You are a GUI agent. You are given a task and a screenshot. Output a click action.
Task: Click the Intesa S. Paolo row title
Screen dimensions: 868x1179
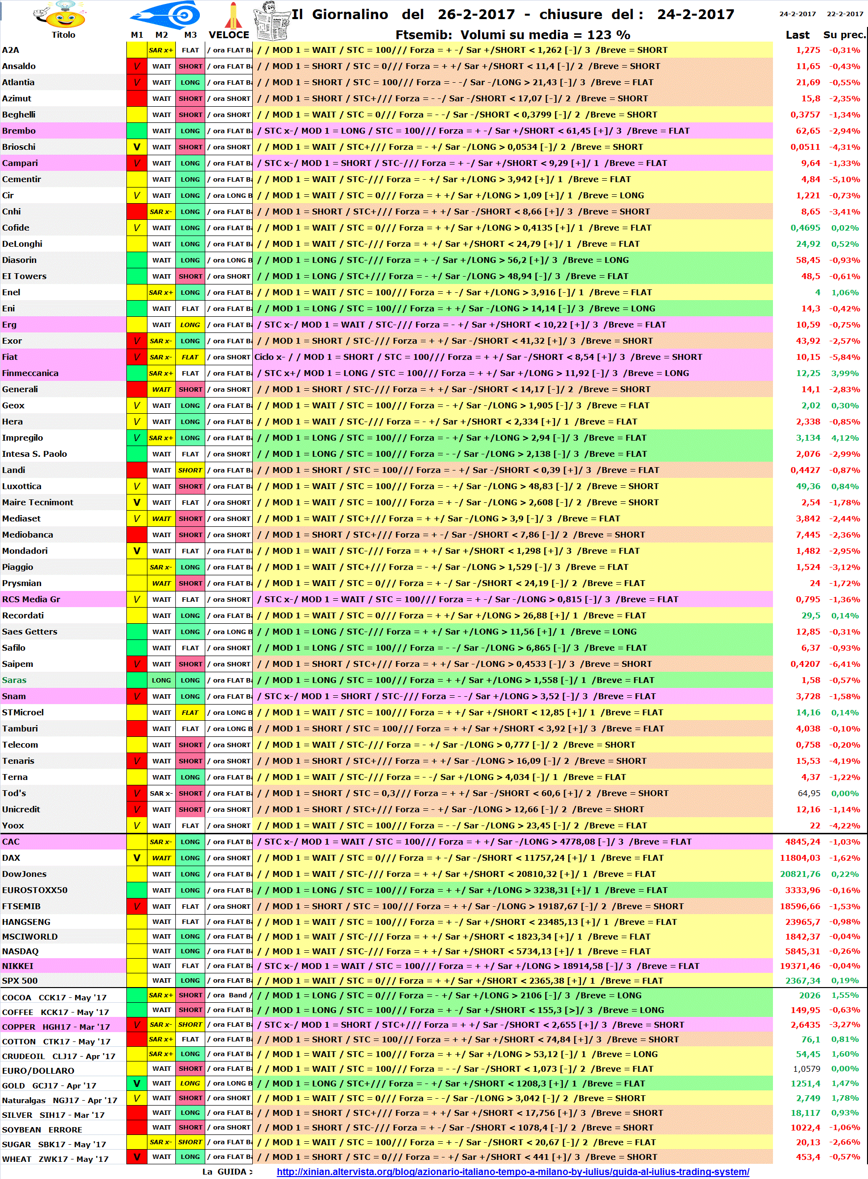click(x=34, y=454)
